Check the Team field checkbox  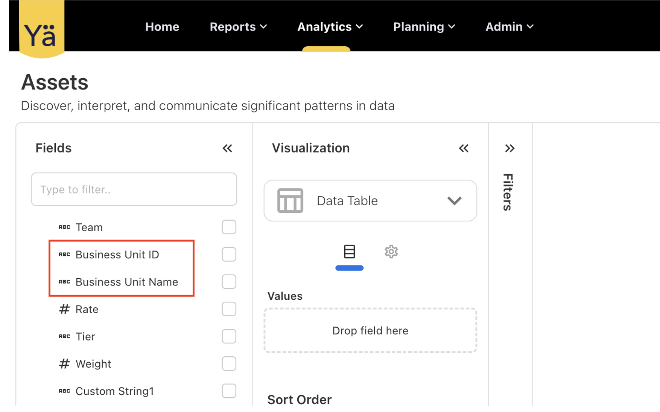(229, 227)
